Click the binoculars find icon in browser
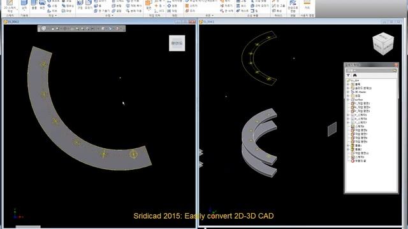Image resolution: width=408 pixels, height=229 pixels. (354, 75)
